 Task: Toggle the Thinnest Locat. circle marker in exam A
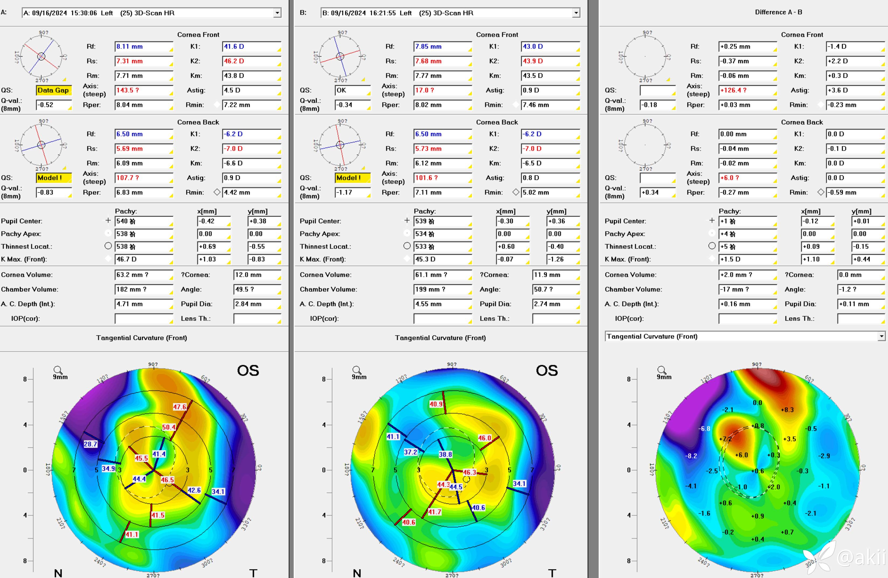point(108,246)
